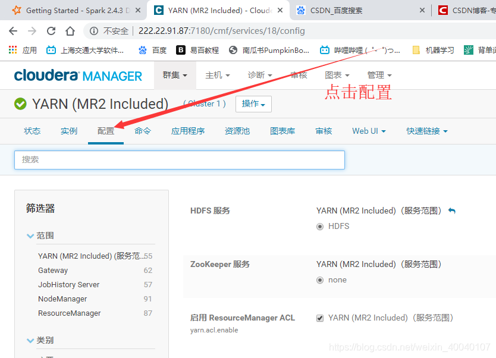Screen dimensions: 496x358
Task: Click the yarn.acl.enable property name
Action: [x=214, y=330]
